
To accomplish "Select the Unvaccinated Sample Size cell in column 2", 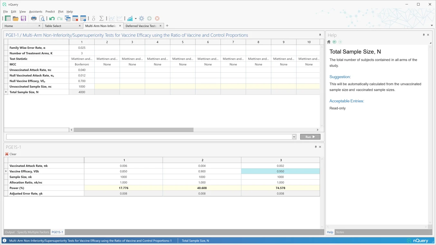I will click(x=107, y=86).
